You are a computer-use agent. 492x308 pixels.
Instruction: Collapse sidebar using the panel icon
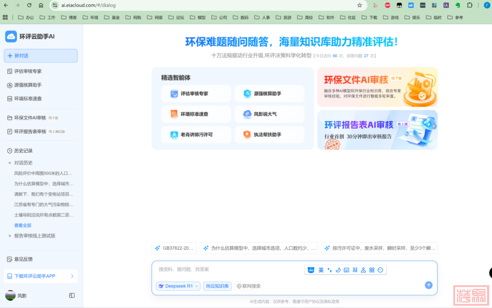[72, 295]
